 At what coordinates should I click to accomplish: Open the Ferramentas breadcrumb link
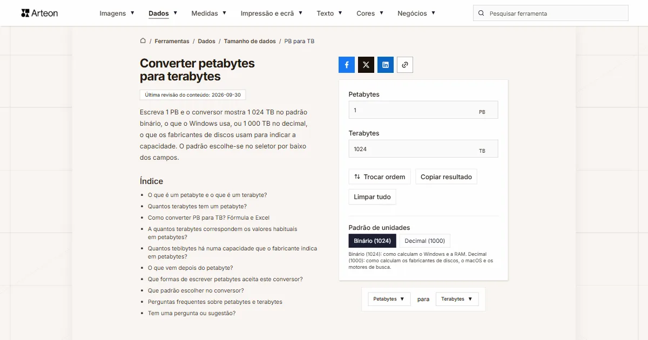click(172, 41)
